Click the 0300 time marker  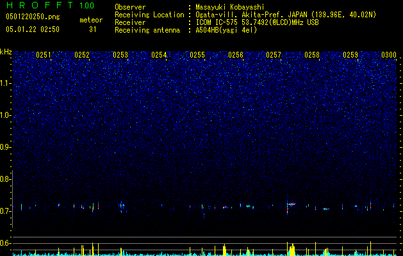(x=389, y=55)
